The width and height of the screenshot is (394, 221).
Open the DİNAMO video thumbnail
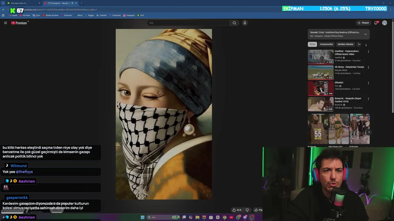tap(320, 88)
